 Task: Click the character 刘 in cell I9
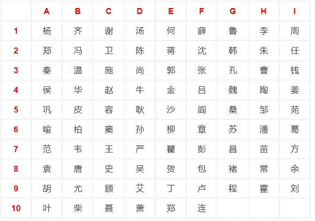[295, 189]
